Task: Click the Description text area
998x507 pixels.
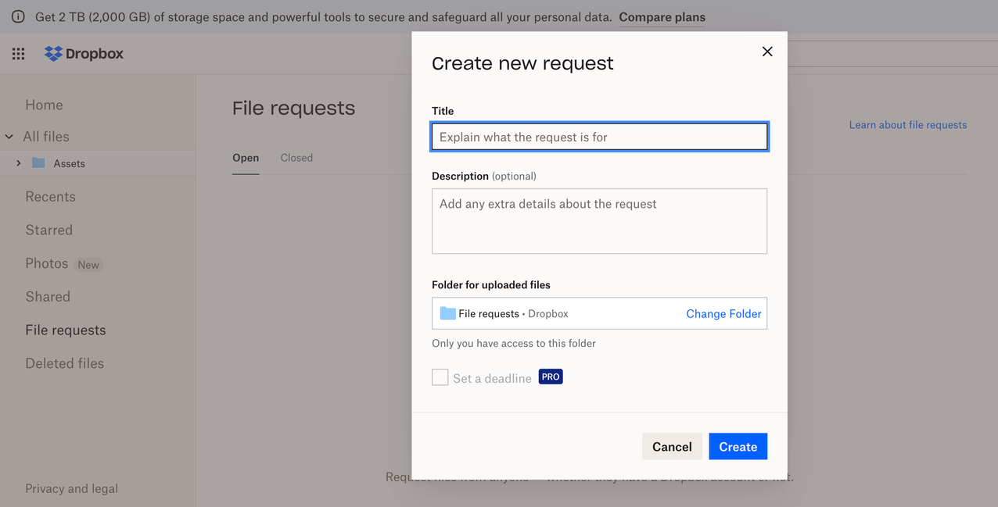Action: click(599, 221)
